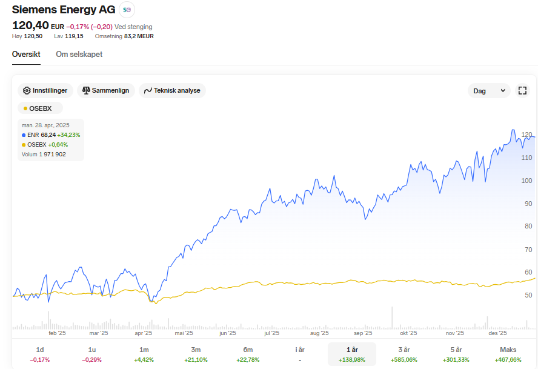538x369 pixels.
Task: Click the Siemens Energy logo badge icon
Action: 127,10
